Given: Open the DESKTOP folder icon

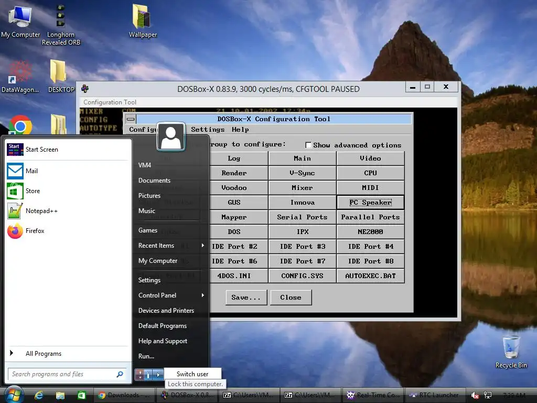Looking at the screenshot, I should point(61,77).
